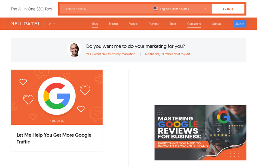This screenshot has height=167, width=257.
Task: Click 'No thanks, I'd rather do it myself'
Action: coord(167,54)
